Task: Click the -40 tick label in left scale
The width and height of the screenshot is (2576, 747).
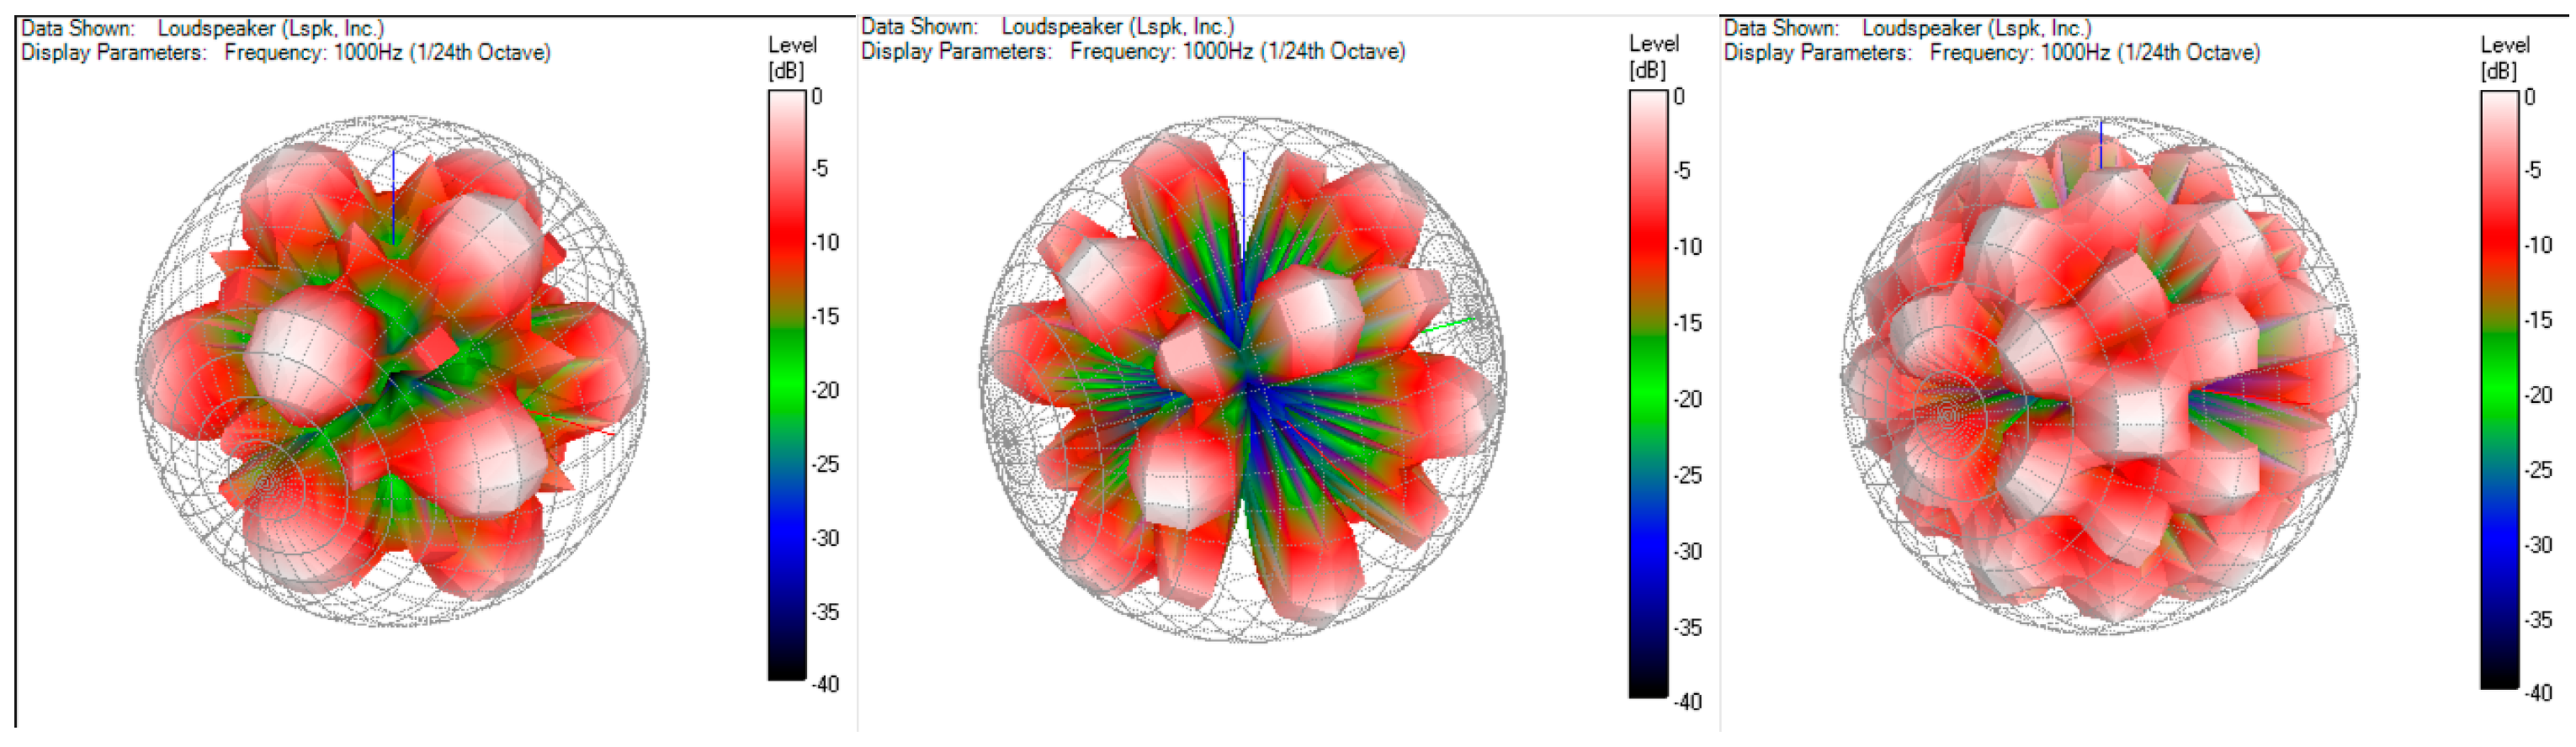Action: click(x=825, y=685)
